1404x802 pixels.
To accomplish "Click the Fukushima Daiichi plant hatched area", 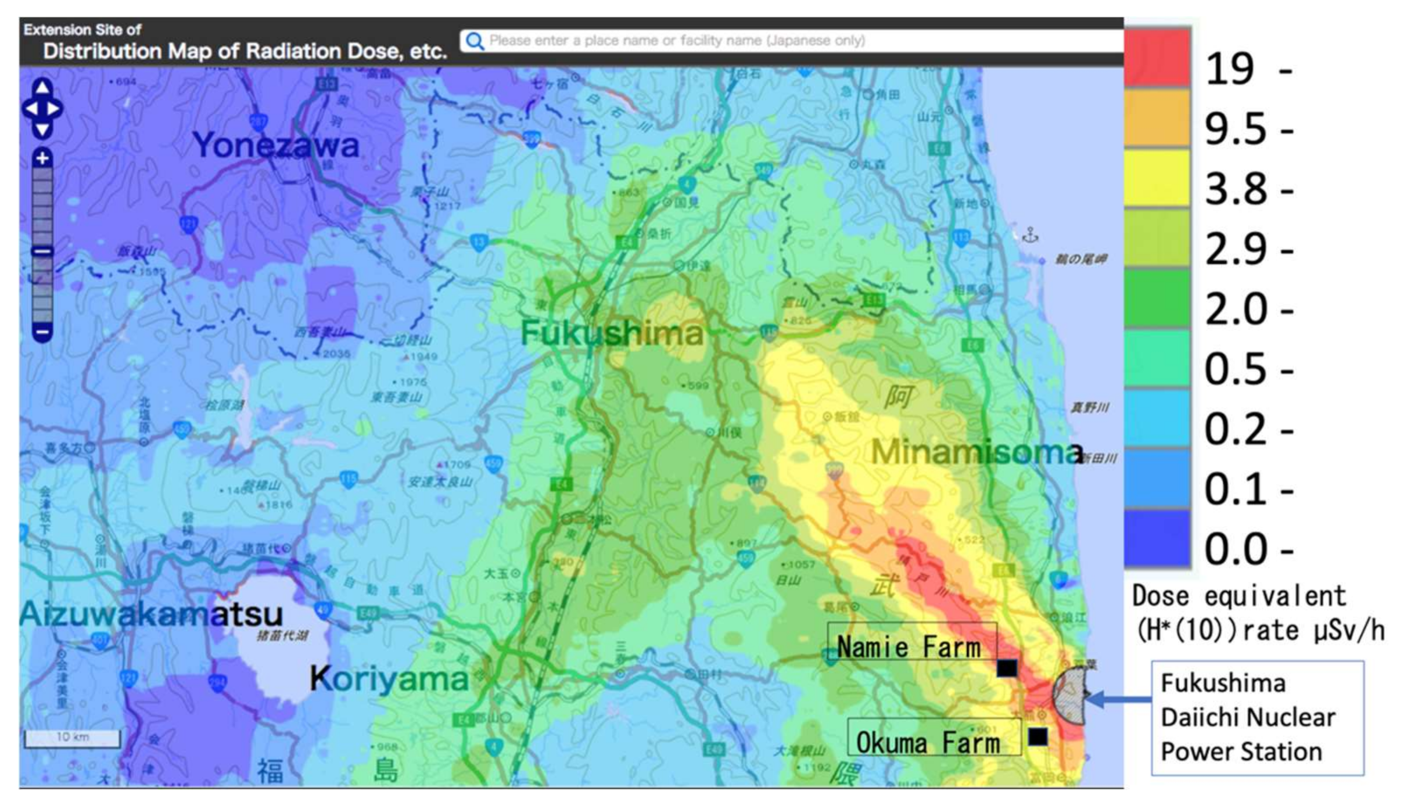I will coord(1070,695).
